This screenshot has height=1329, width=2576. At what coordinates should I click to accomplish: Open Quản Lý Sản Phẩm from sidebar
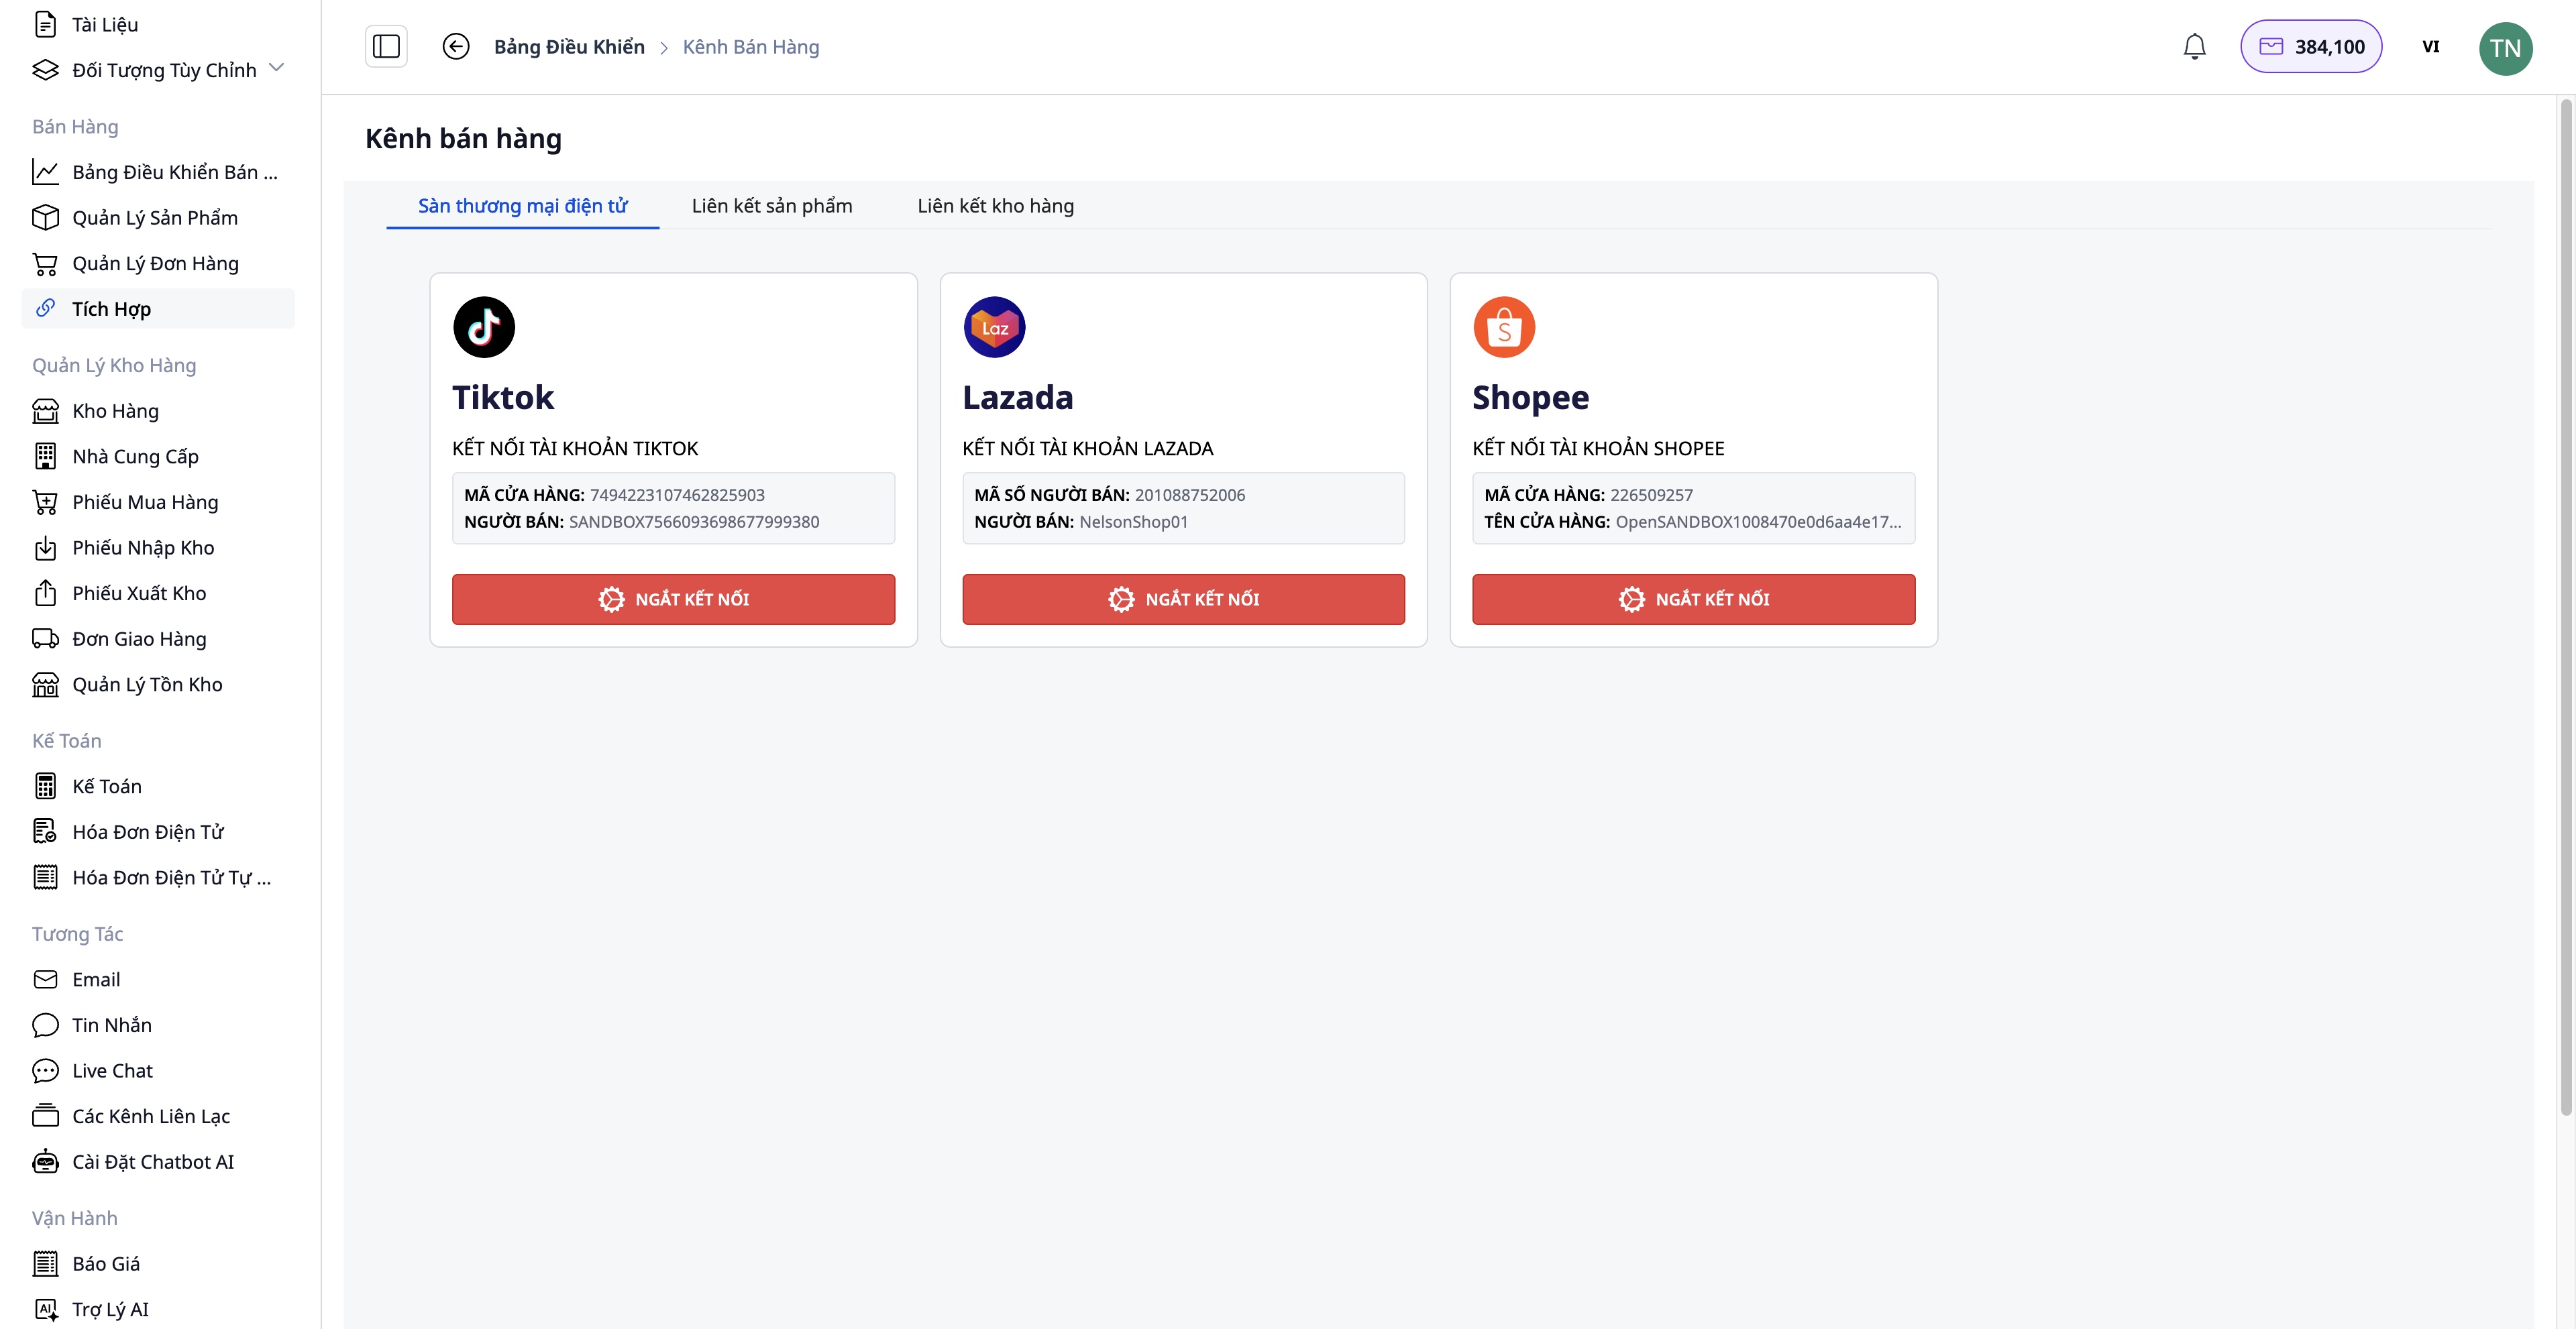[155, 217]
